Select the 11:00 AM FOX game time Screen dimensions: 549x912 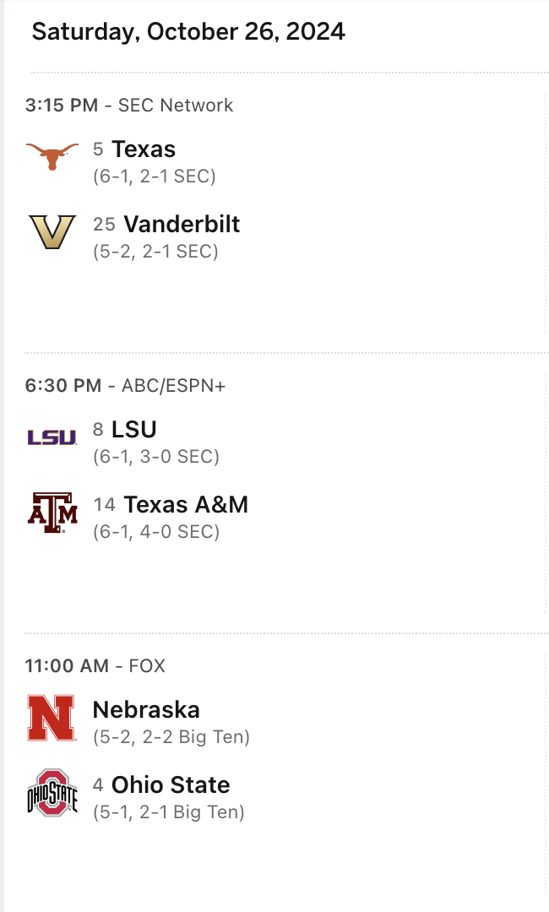coord(95,665)
